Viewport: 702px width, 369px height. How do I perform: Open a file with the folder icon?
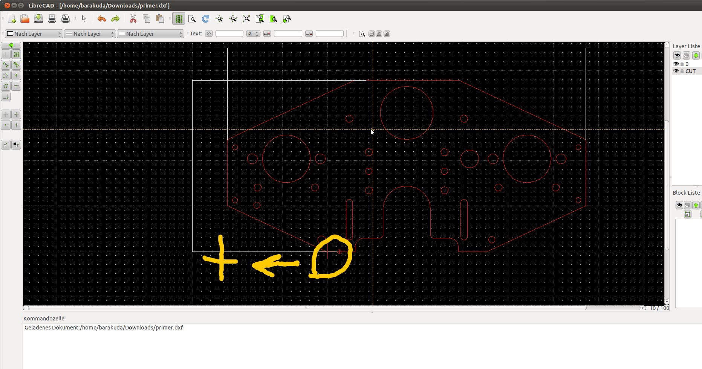coord(25,19)
